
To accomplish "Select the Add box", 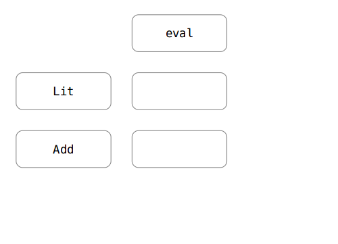I will [x=64, y=149].
